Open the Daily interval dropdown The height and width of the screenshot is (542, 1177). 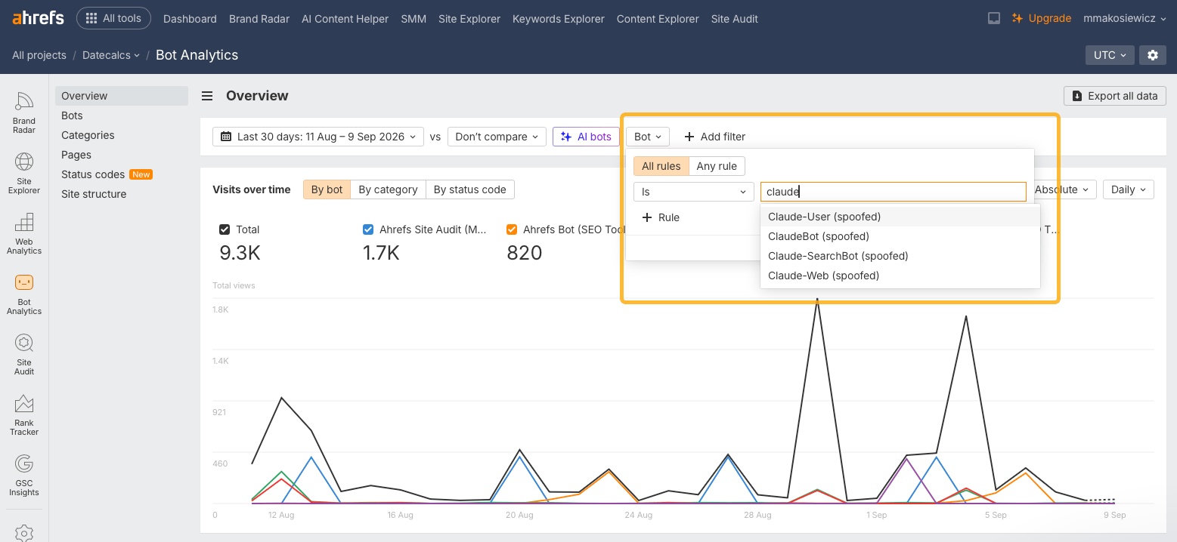(x=1129, y=189)
